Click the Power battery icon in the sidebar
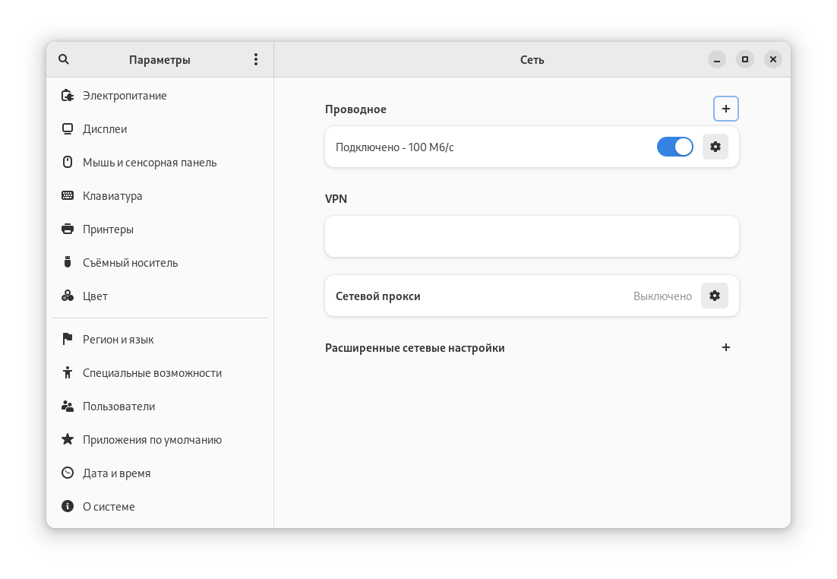This screenshot has width=837, height=579. tap(68, 96)
